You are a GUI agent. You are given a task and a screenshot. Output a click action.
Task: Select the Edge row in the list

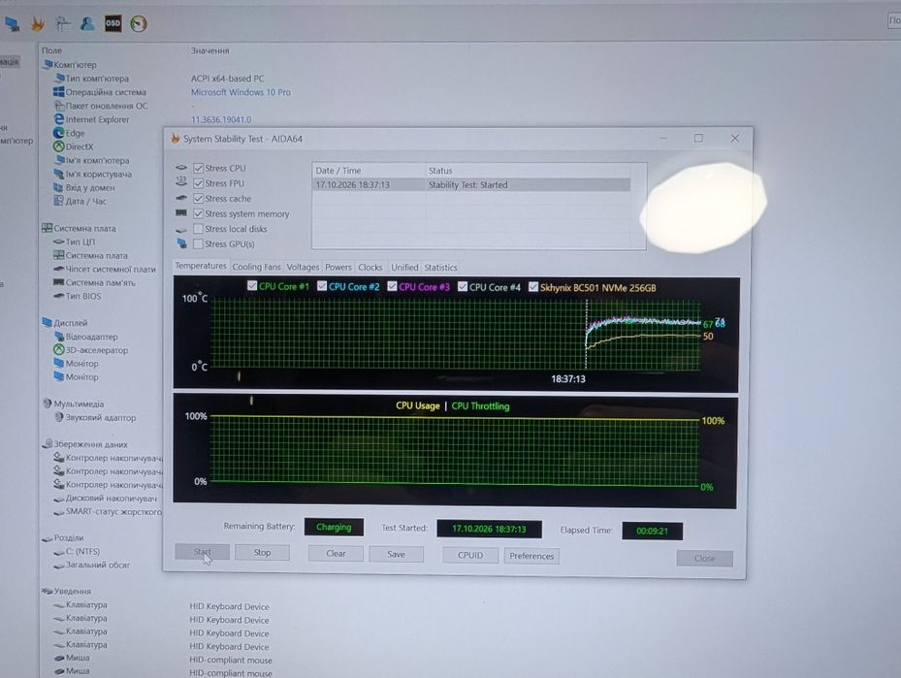[69, 133]
